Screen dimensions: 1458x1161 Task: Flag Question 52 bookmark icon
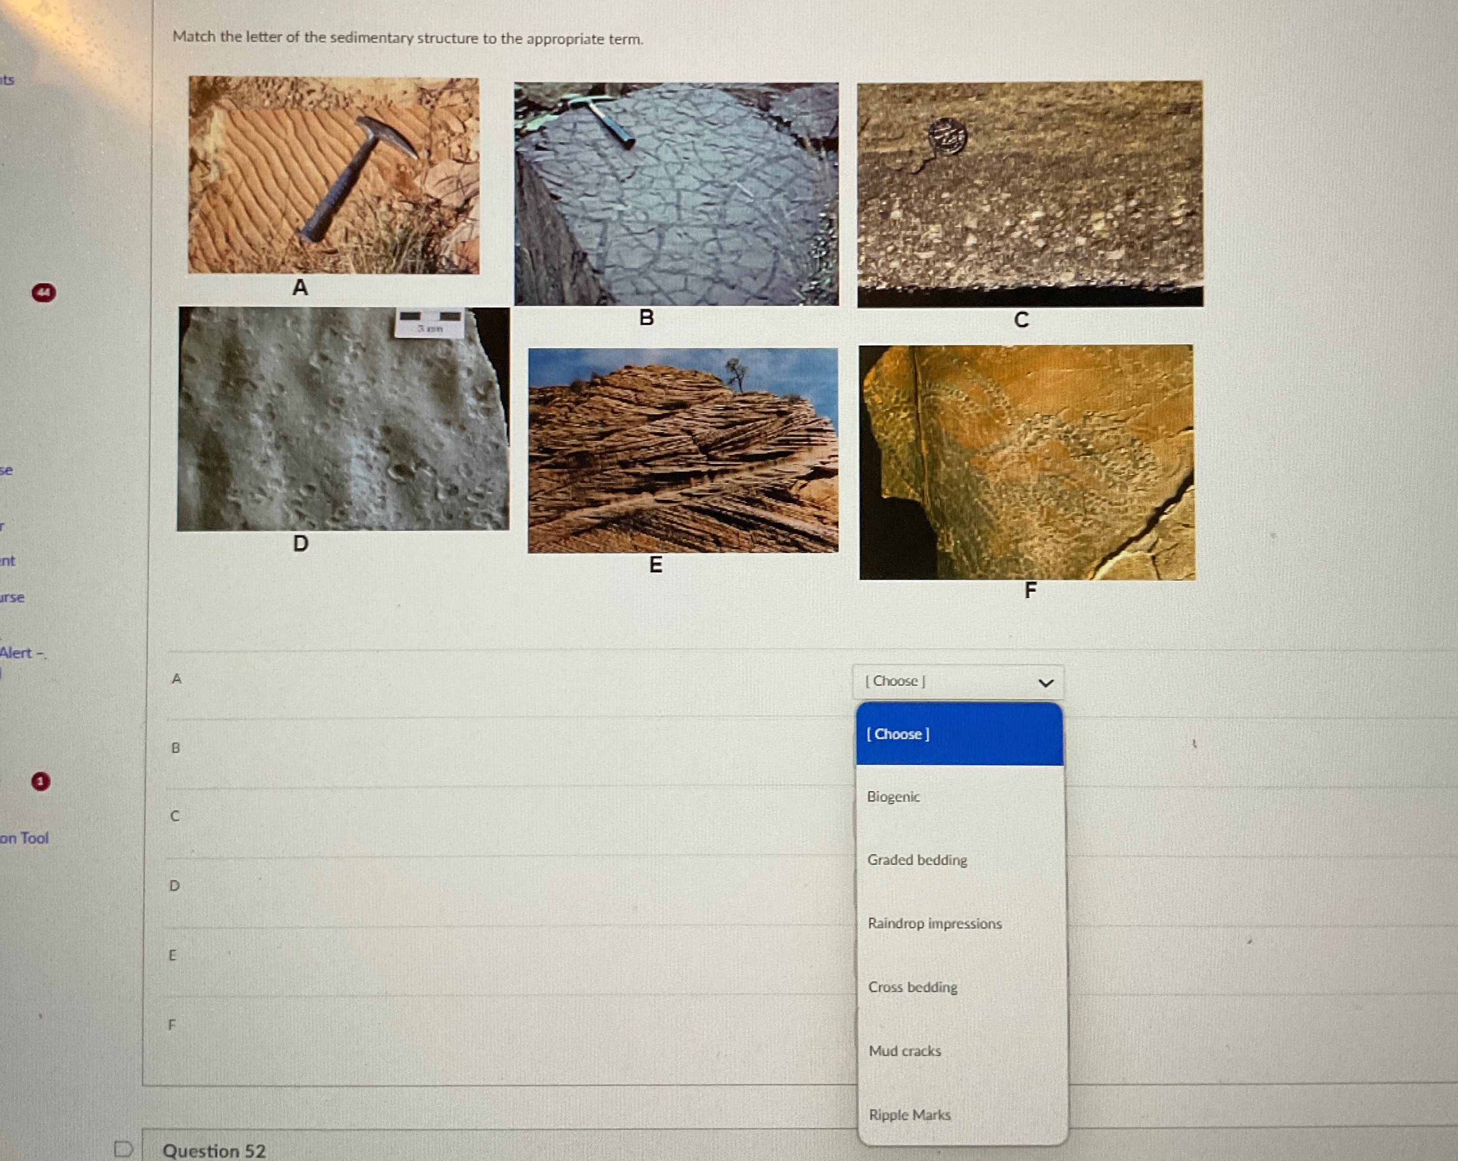[123, 1148]
